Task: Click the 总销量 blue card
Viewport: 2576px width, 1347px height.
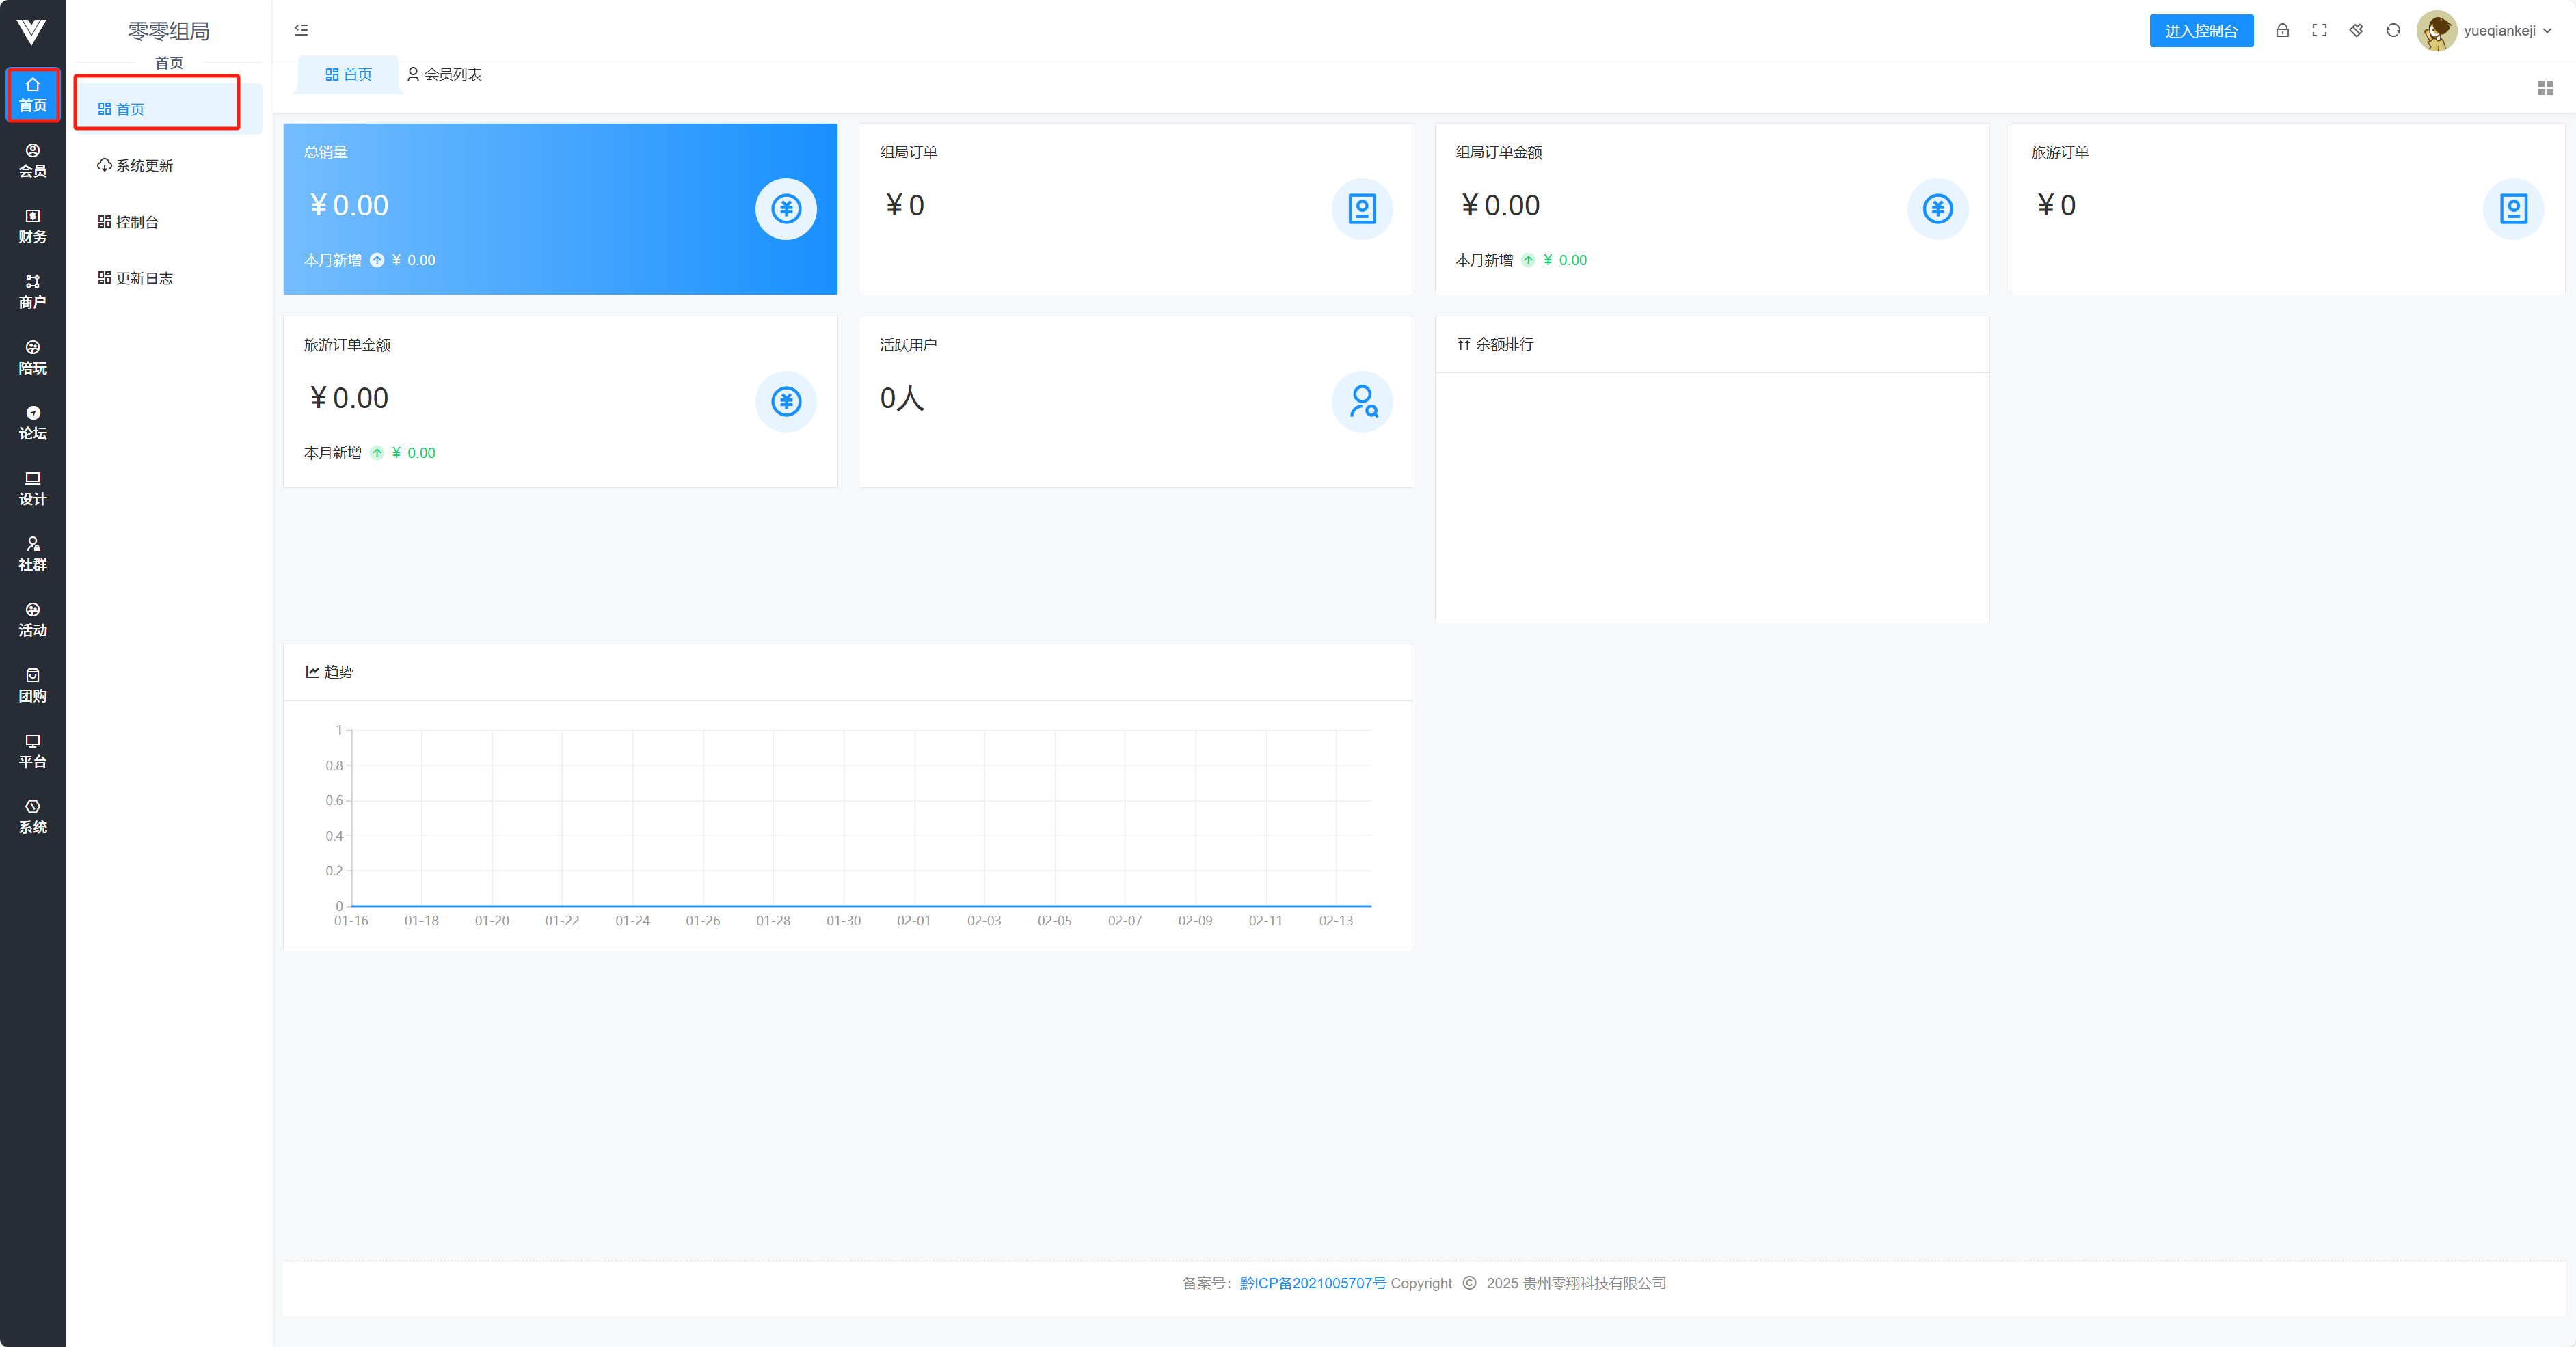Action: (x=560, y=208)
